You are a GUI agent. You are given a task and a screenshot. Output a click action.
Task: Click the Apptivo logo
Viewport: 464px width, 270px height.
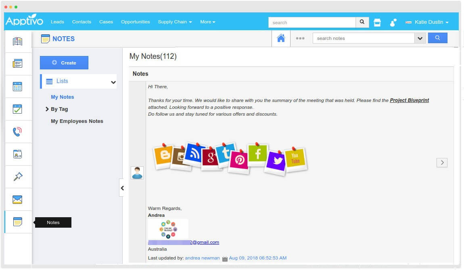[24, 21]
